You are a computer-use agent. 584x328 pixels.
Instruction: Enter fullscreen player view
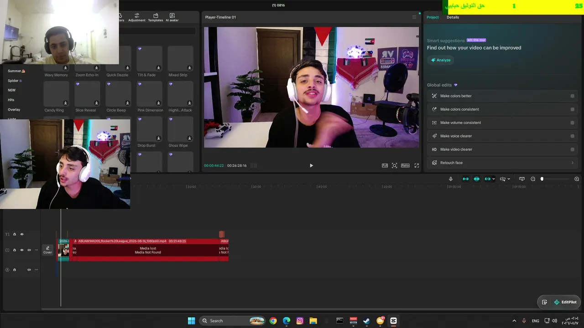[x=417, y=166]
